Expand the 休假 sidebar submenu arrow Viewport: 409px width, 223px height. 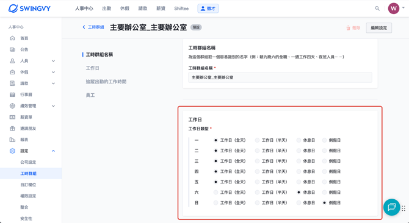[53, 72]
